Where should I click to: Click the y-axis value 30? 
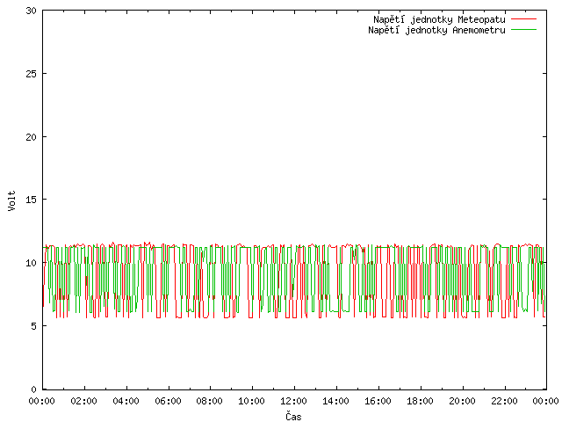(x=32, y=11)
